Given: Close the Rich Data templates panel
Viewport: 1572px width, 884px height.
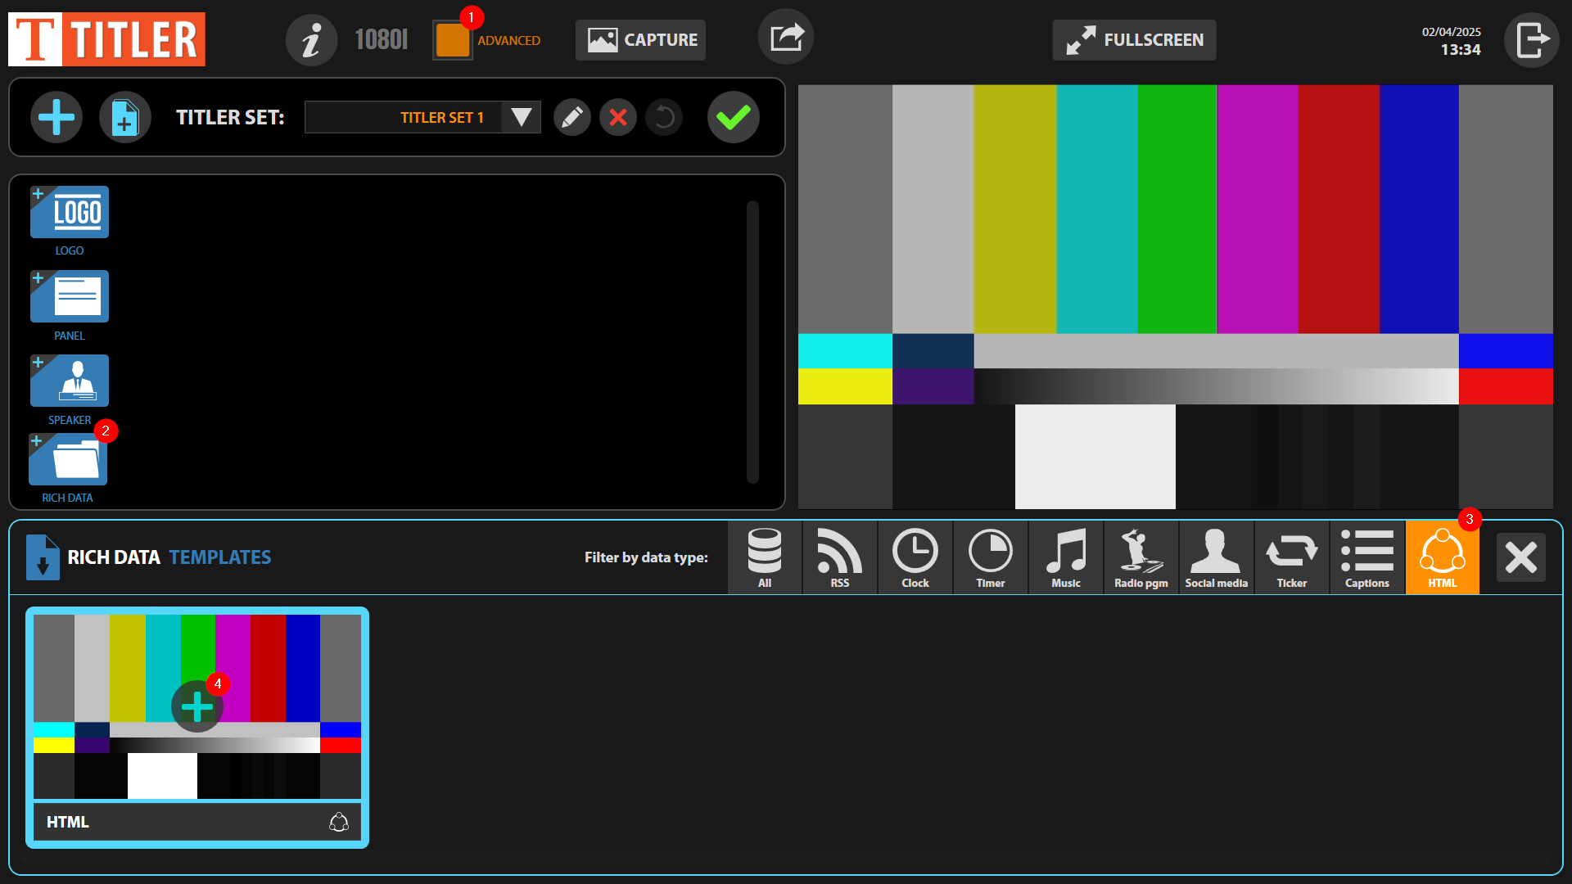Looking at the screenshot, I should [x=1521, y=557].
